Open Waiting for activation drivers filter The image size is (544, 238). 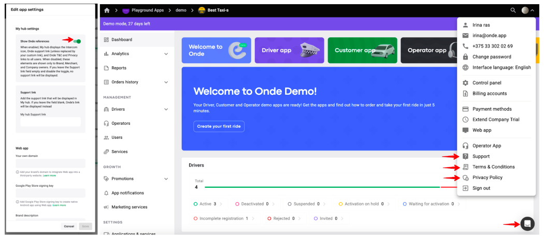[432, 204]
